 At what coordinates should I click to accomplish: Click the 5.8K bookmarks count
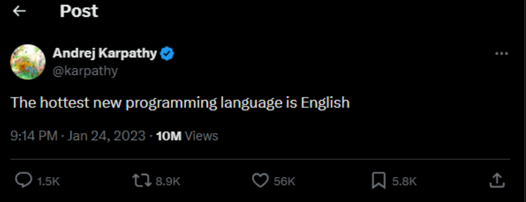click(404, 181)
